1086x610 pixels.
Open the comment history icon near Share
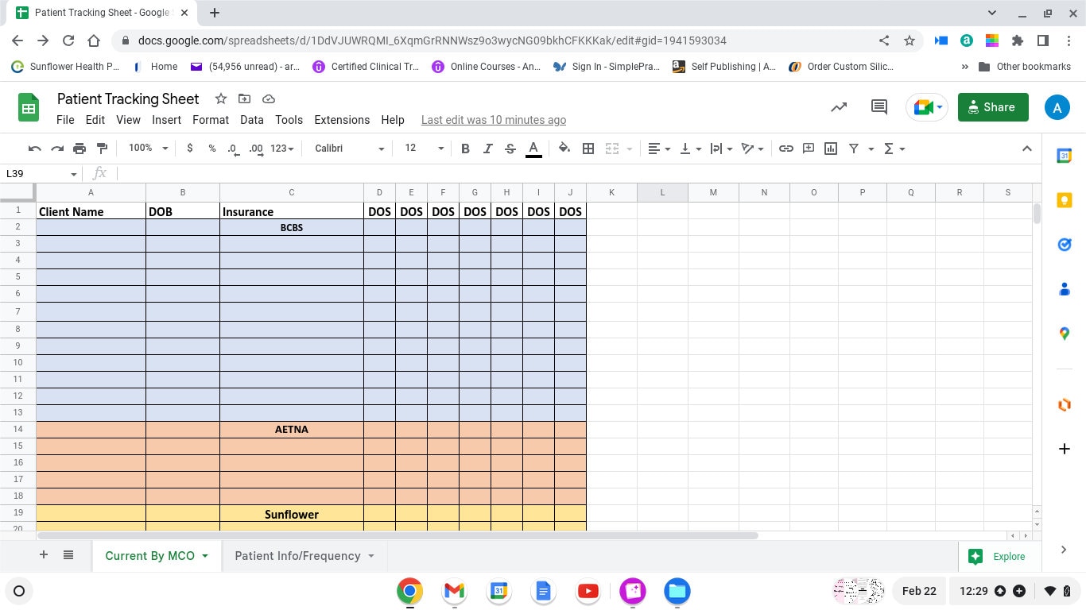[879, 107]
